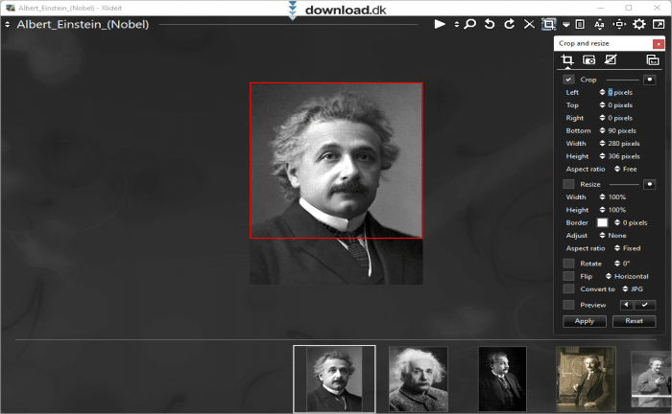Delete the image with the X toolbar icon
This screenshot has height=414, width=672.
tap(529, 24)
